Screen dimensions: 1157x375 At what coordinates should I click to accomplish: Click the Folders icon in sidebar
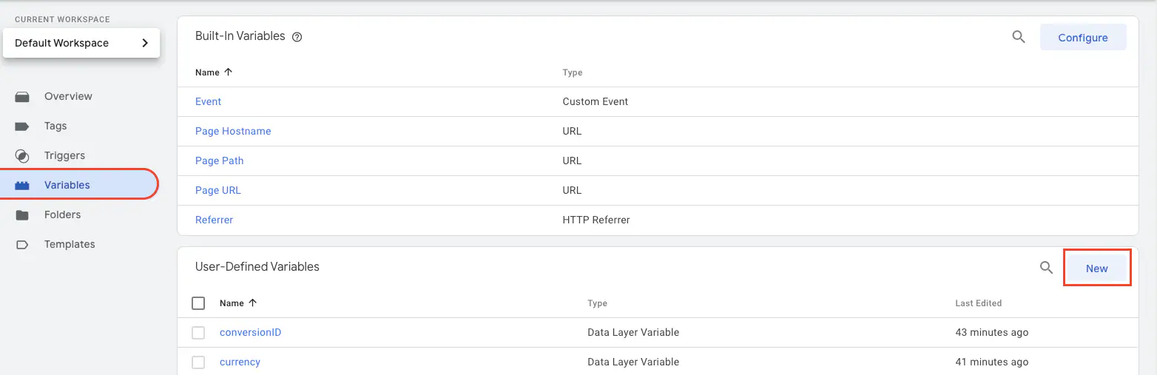click(22, 214)
